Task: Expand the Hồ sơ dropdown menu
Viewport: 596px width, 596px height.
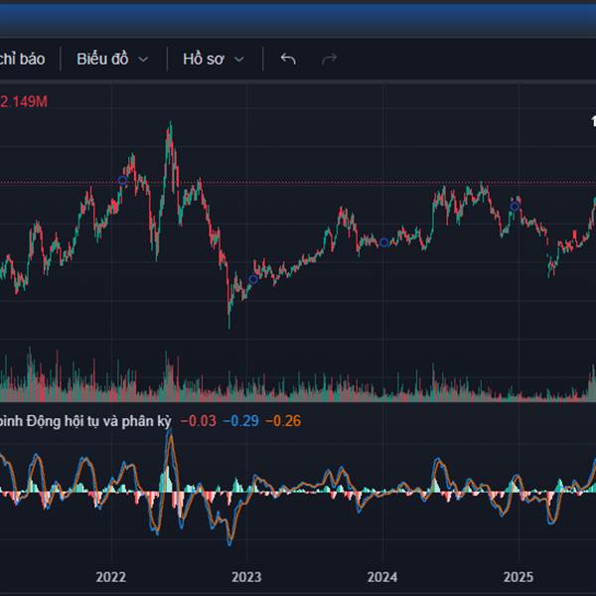Action: click(x=213, y=59)
